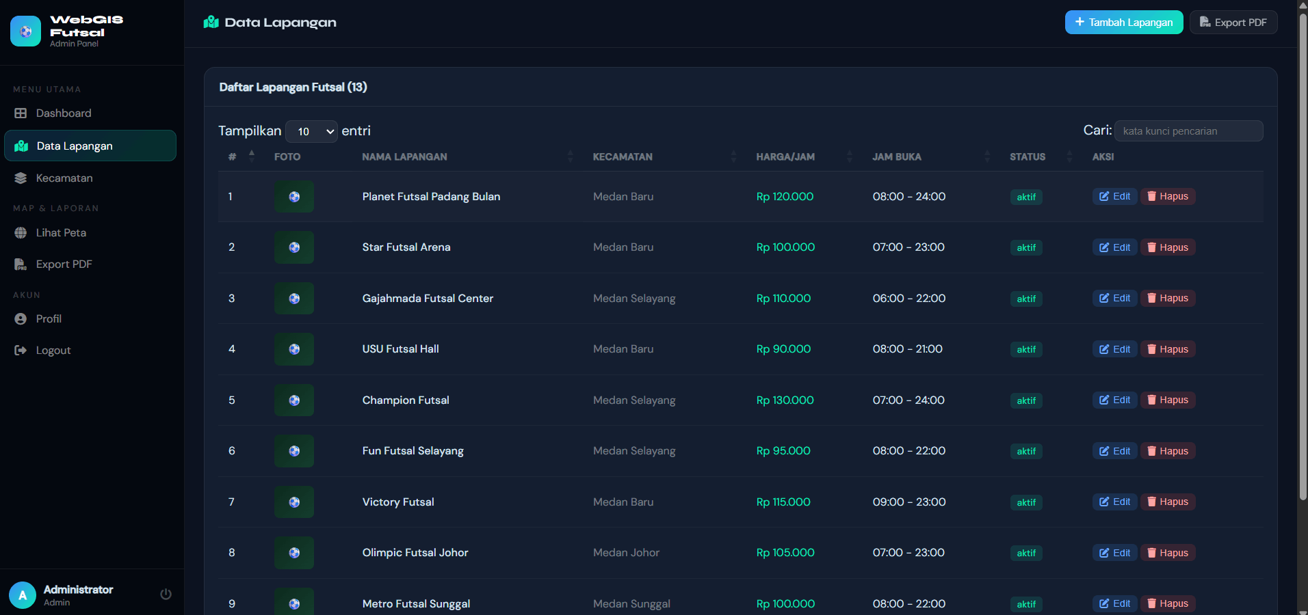Hapus the Star Futsal Arena row
The height and width of the screenshot is (615, 1308).
[x=1168, y=247]
